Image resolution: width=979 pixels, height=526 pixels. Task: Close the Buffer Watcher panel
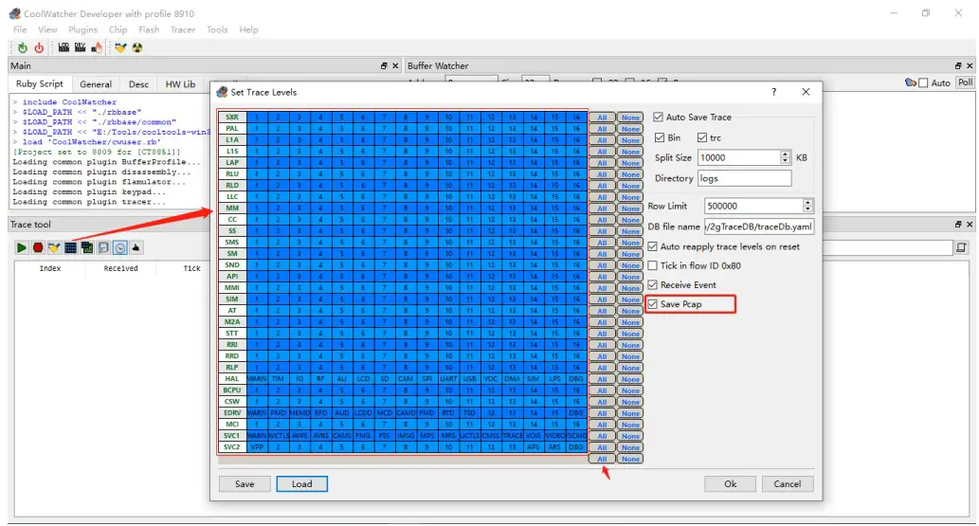pos(970,65)
